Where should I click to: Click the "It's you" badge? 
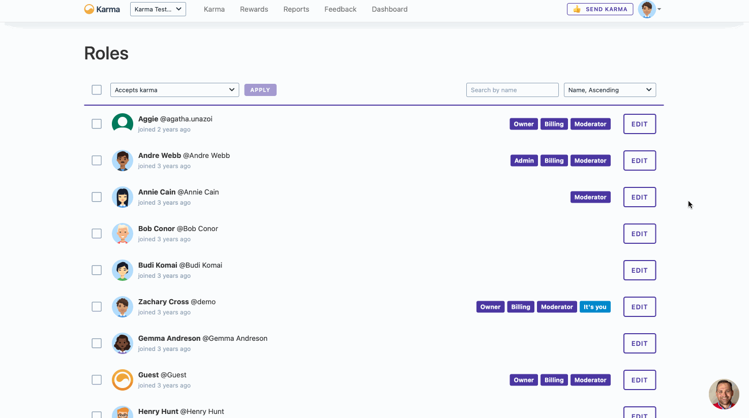point(595,307)
